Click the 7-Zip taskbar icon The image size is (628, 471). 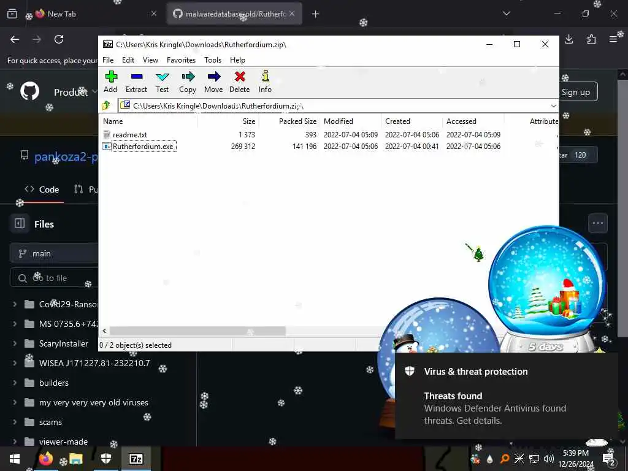136,459
